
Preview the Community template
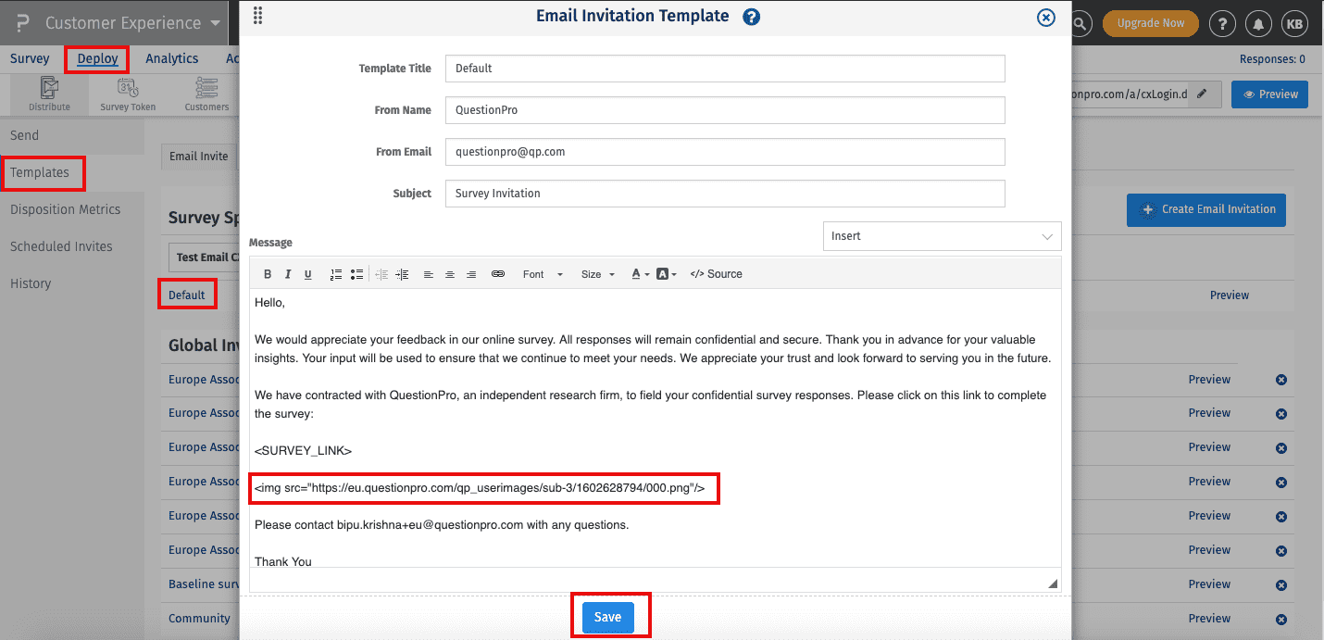click(1209, 619)
